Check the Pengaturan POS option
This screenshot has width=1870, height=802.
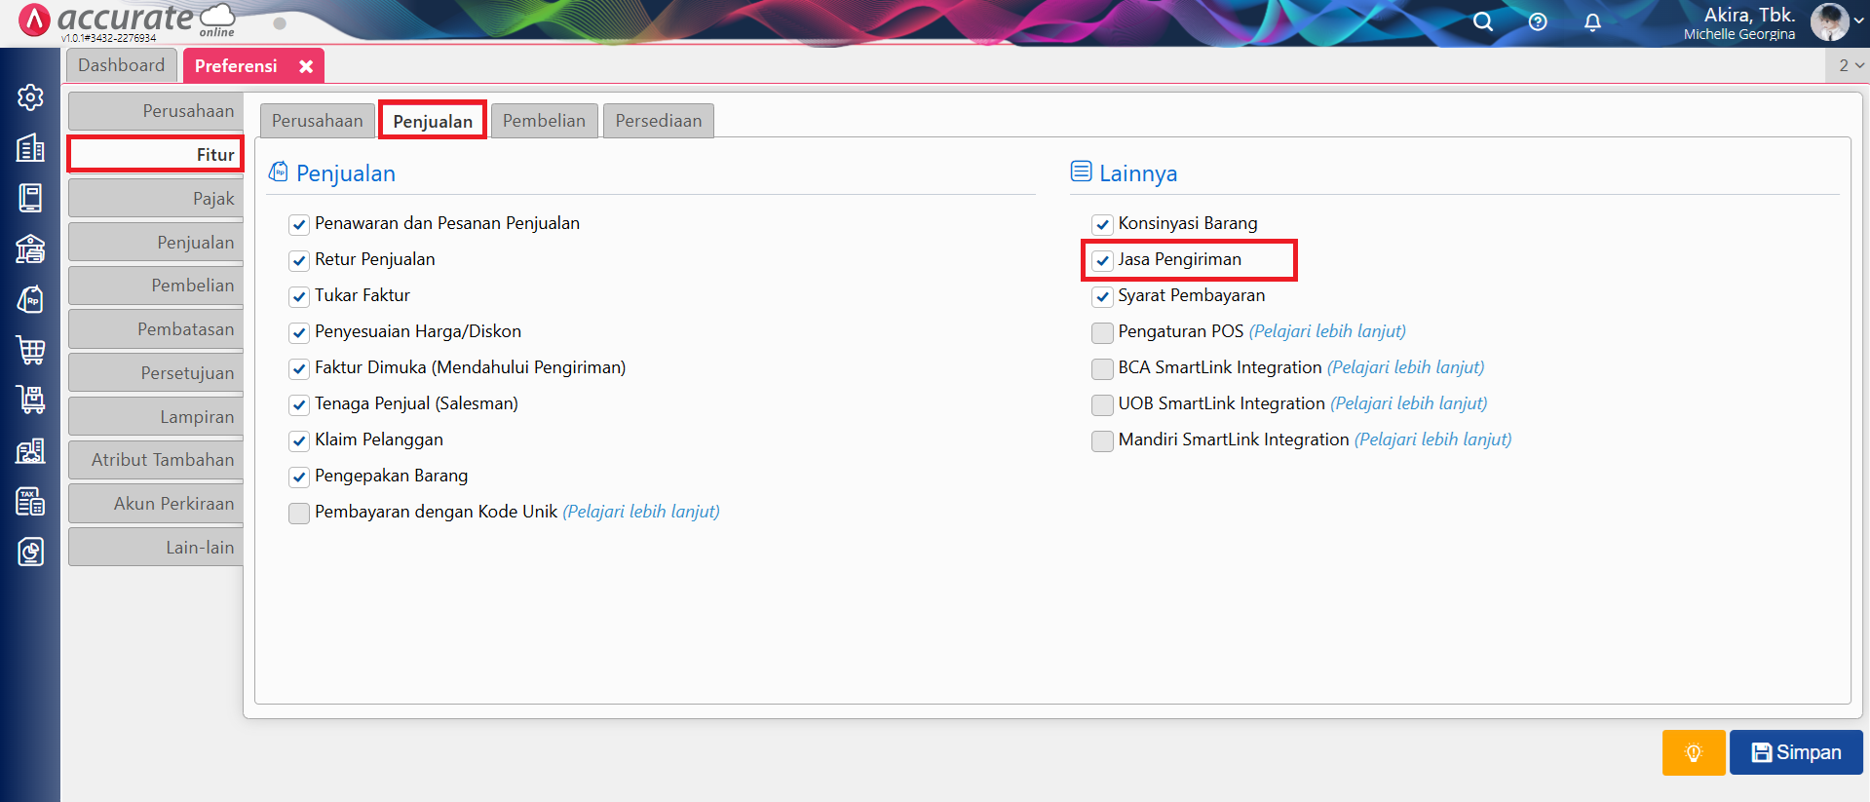[1102, 333]
